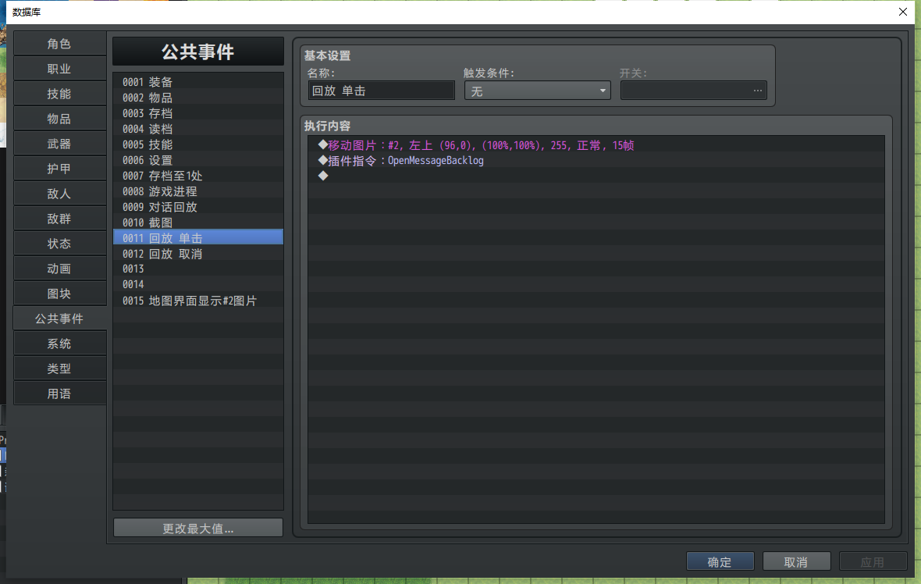
Task: Open the 类型 tab
Action: point(59,369)
